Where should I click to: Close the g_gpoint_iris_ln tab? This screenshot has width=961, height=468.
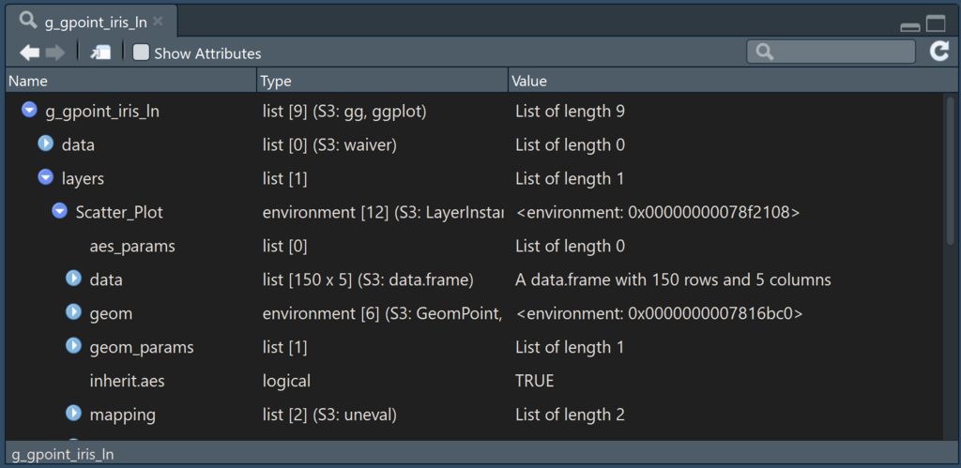[x=158, y=21]
